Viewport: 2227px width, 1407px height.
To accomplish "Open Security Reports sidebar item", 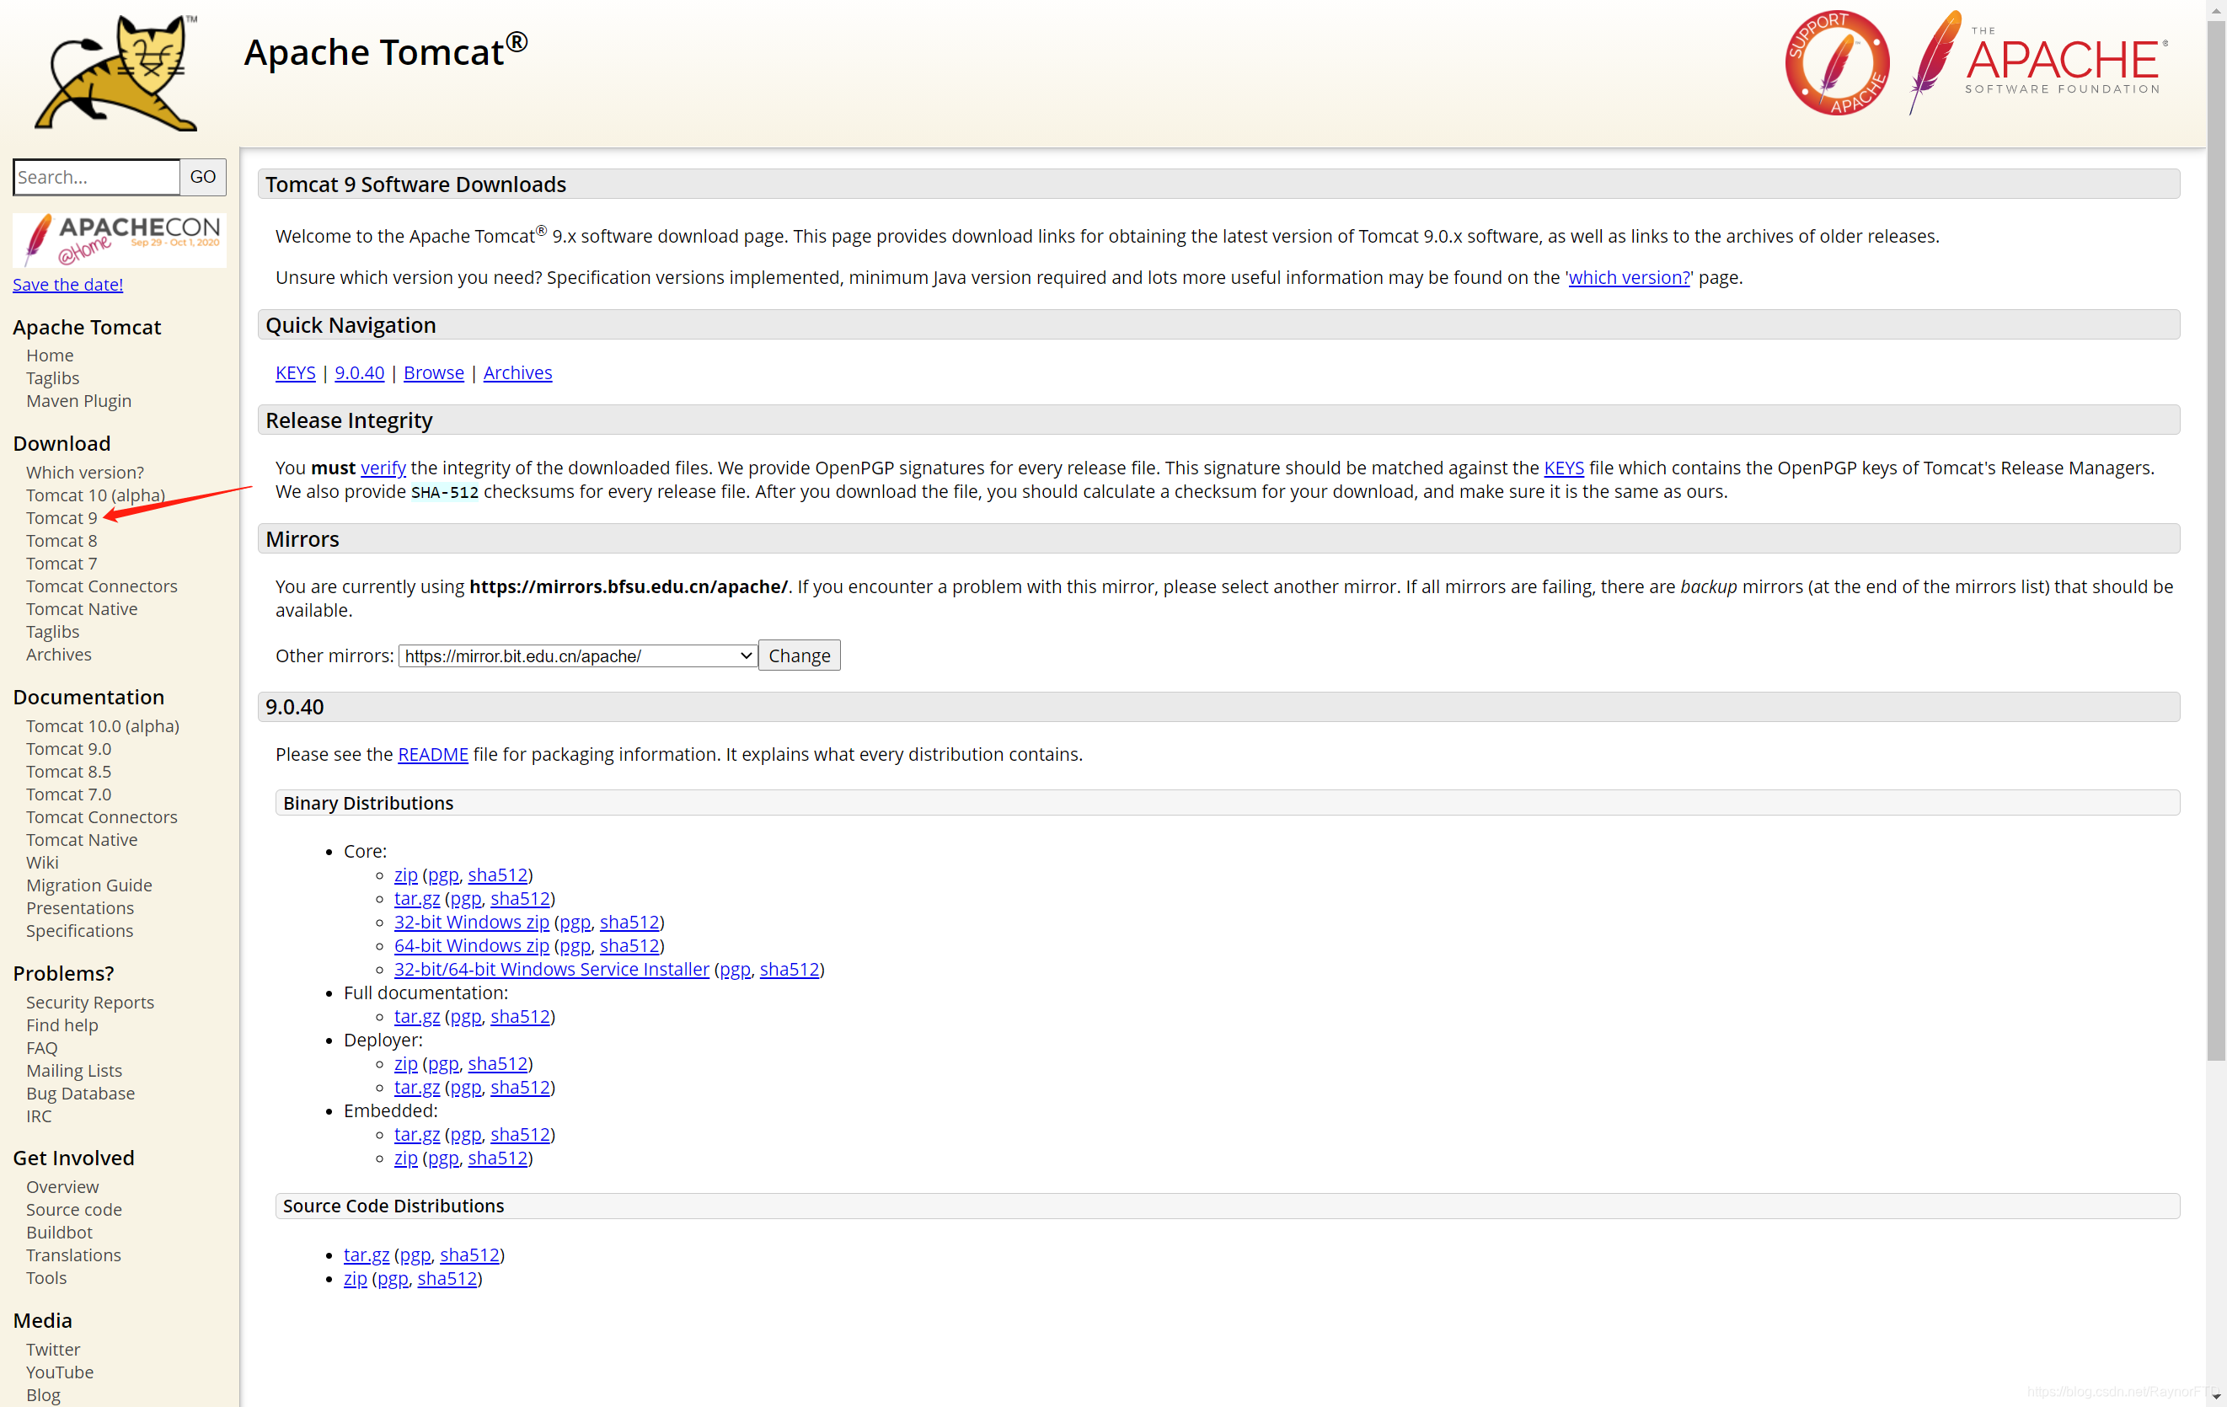I will [89, 1002].
